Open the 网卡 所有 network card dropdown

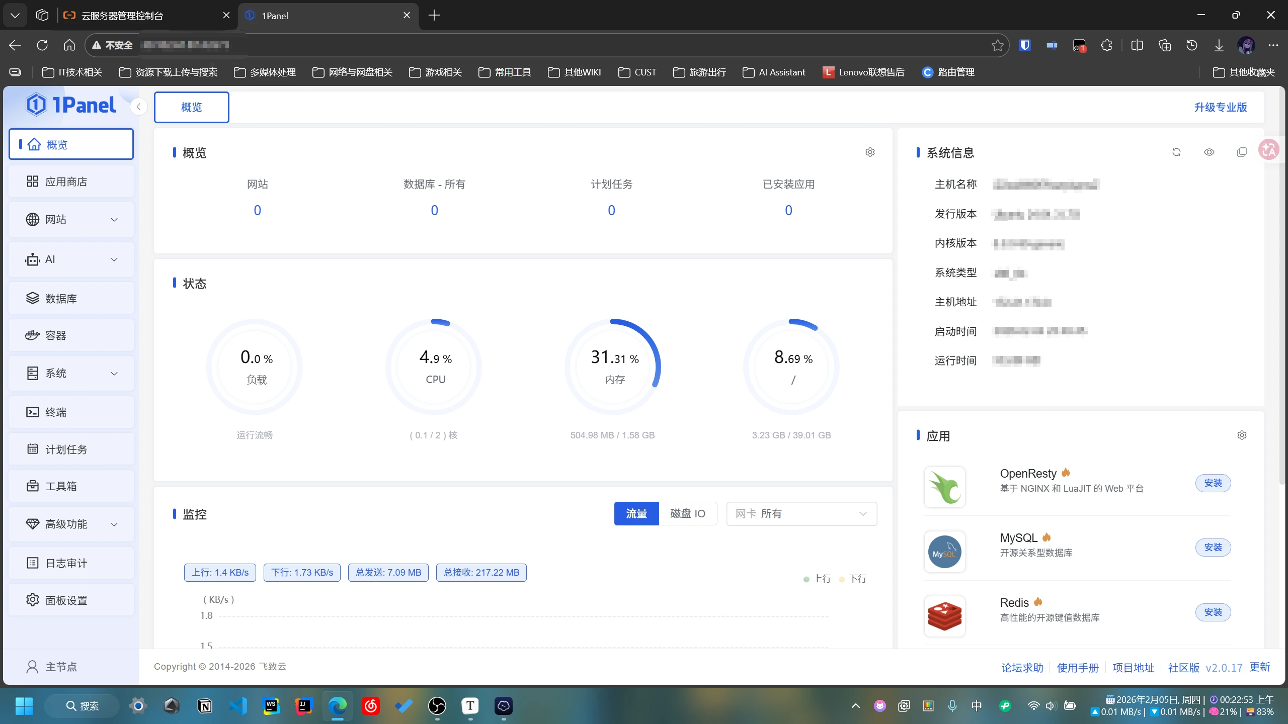click(x=801, y=513)
